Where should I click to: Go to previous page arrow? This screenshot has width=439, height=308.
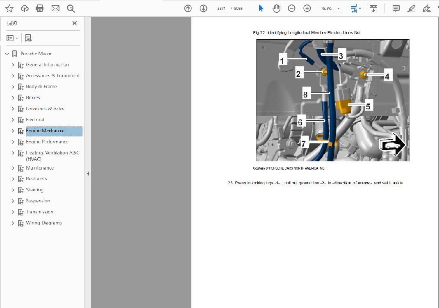[x=188, y=8]
